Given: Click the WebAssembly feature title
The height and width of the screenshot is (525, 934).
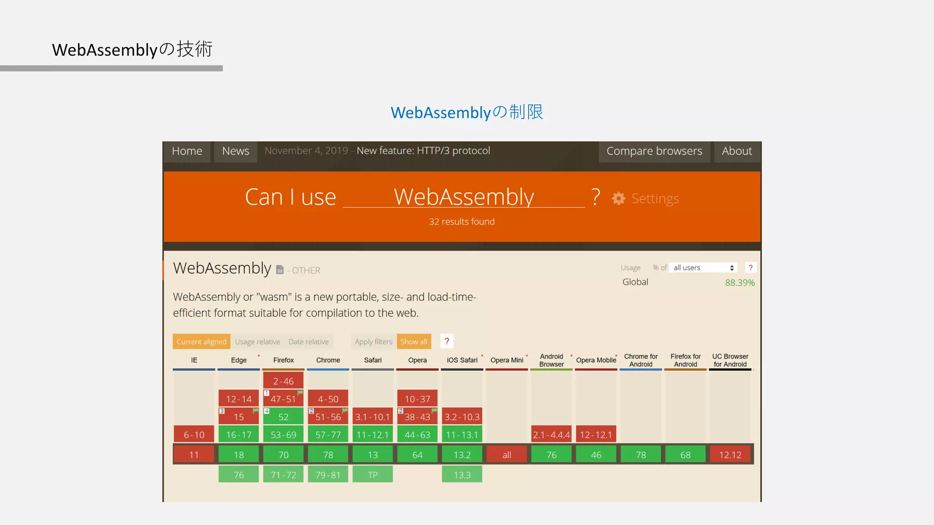Looking at the screenshot, I should 222,268.
